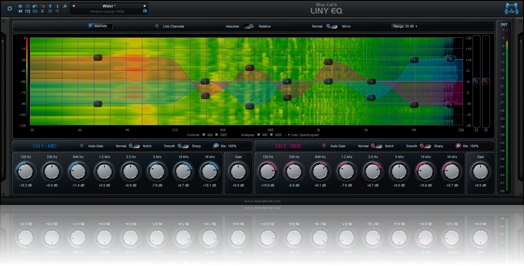The width and height of the screenshot is (524, 266).
Task: Click the square window toolbar icon
Action: tap(50, 11)
